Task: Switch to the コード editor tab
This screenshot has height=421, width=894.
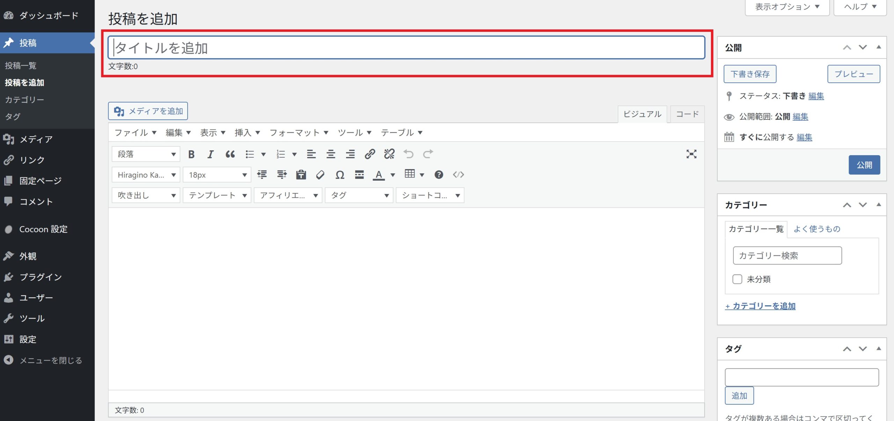Action: click(x=687, y=114)
